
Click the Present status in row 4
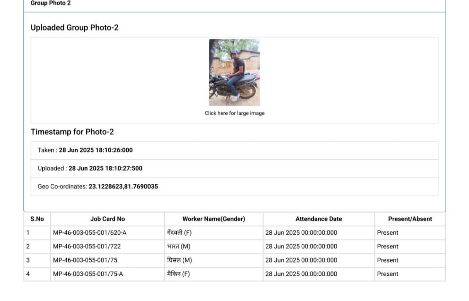(387, 274)
